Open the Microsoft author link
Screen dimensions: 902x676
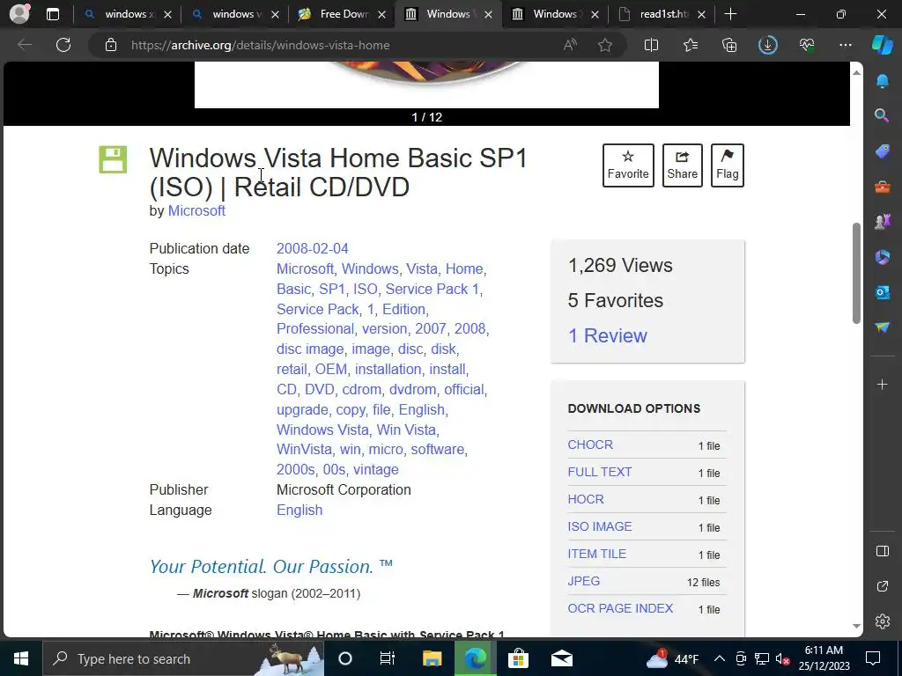pos(196,211)
